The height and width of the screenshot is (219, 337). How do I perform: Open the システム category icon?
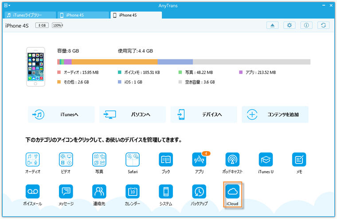(166, 191)
